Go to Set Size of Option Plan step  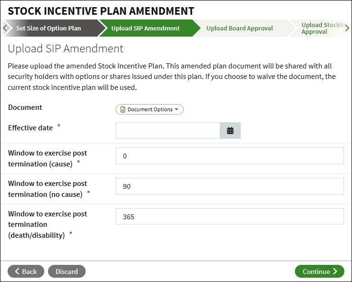coord(49,28)
